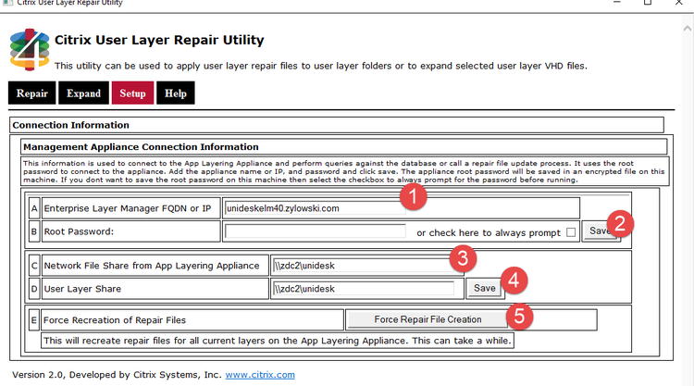This screenshot has height=386, width=694.
Task: Open the Repair tab
Action: 31,93
